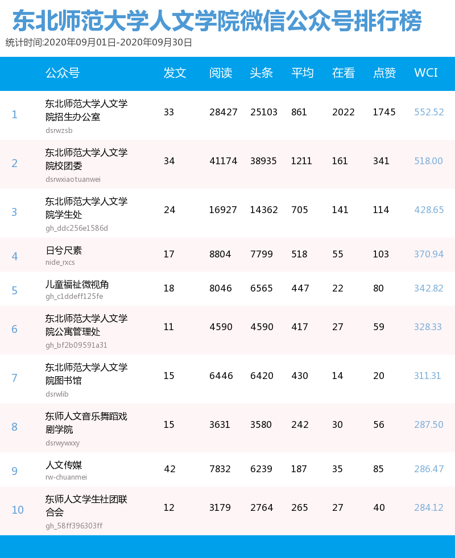The image size is (455, 558).
Task: Click the account ID dsrwzsb
Action: pos(59,131)
